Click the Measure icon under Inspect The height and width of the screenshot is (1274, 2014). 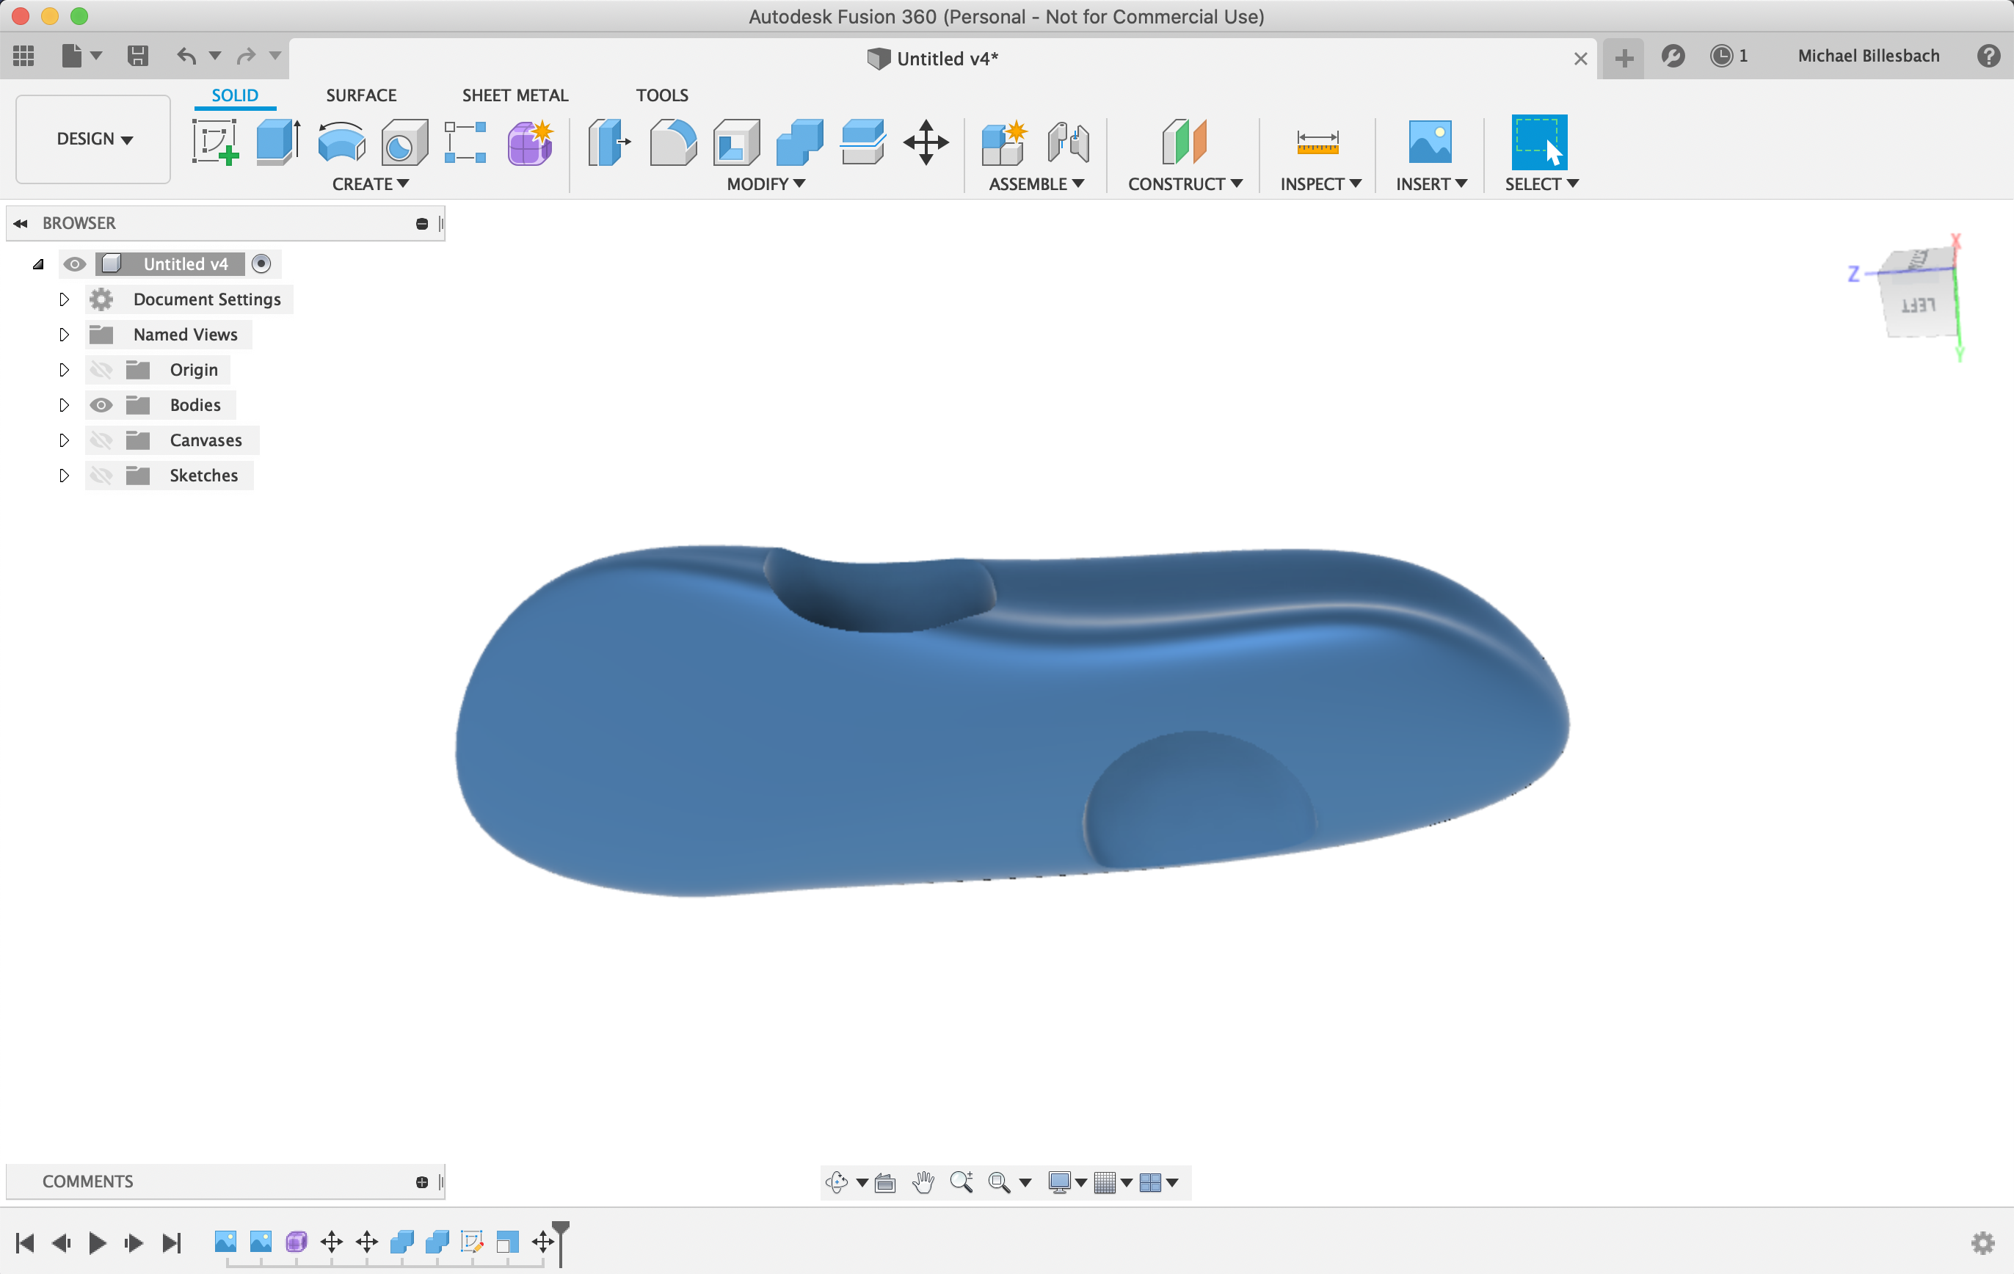[1317, 142]
